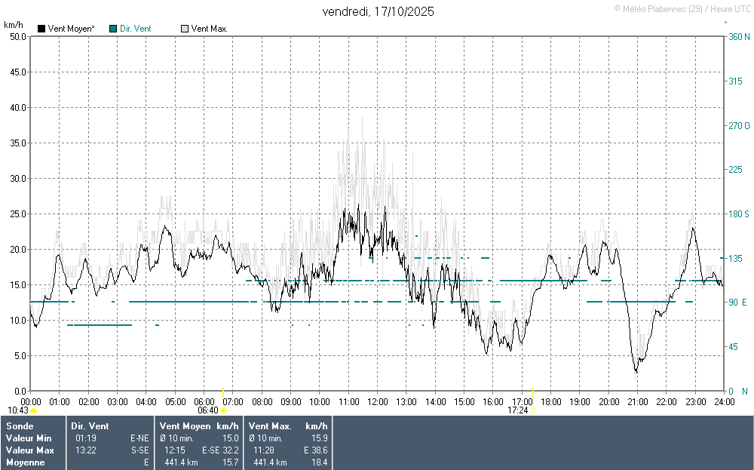Click the black Vent Moyen legend square
The height and width of the screenshot is (470, 754).
[41, 29]
